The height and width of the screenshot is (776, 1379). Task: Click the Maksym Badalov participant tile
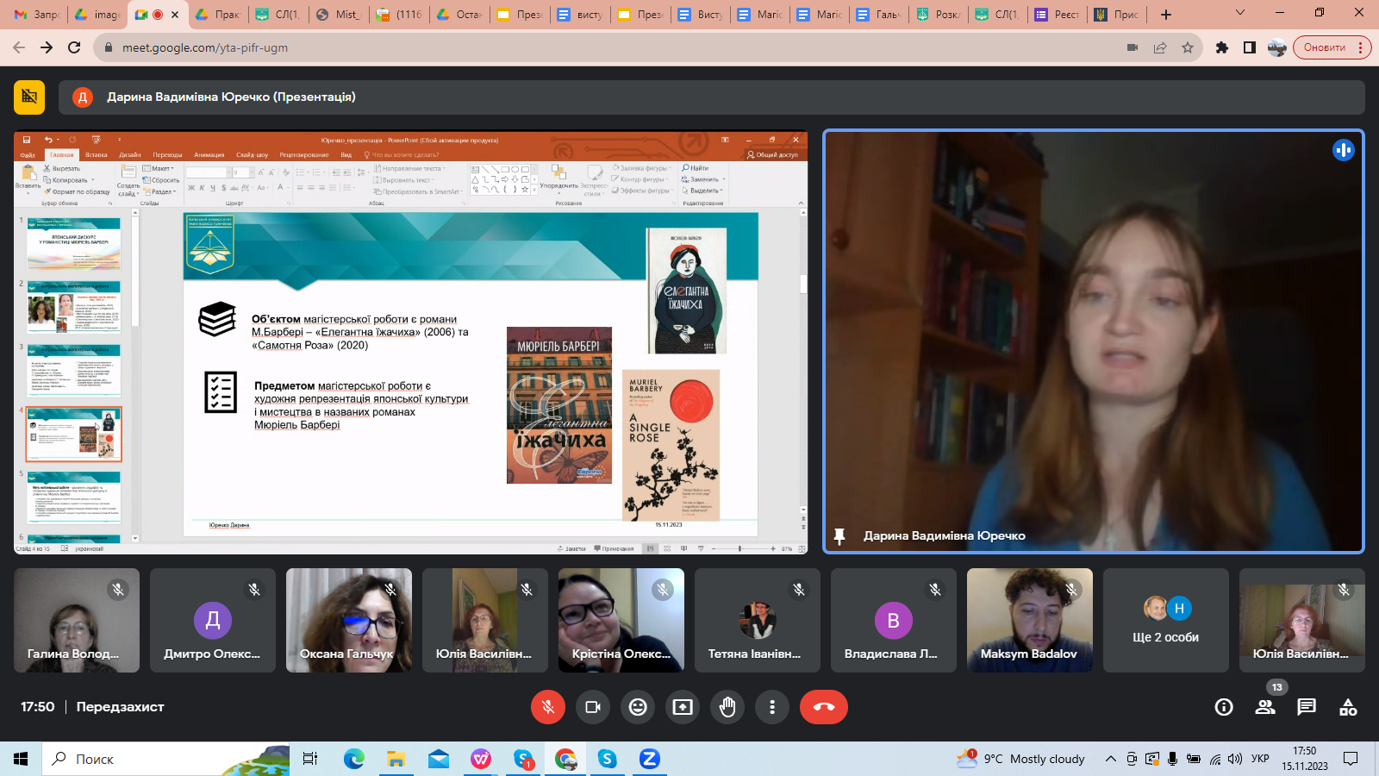point(1029,621)
